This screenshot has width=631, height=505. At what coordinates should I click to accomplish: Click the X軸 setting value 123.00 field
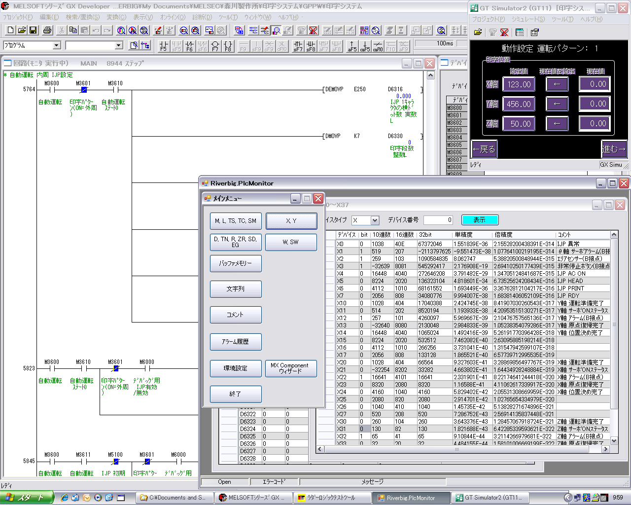519,84
